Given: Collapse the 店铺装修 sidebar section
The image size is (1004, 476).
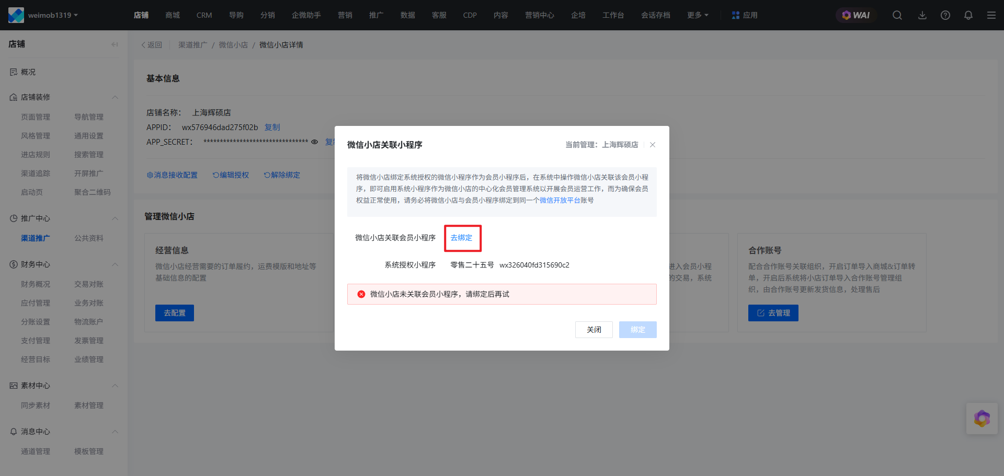Looking at the screenshot, I should (x=115, y=97).
